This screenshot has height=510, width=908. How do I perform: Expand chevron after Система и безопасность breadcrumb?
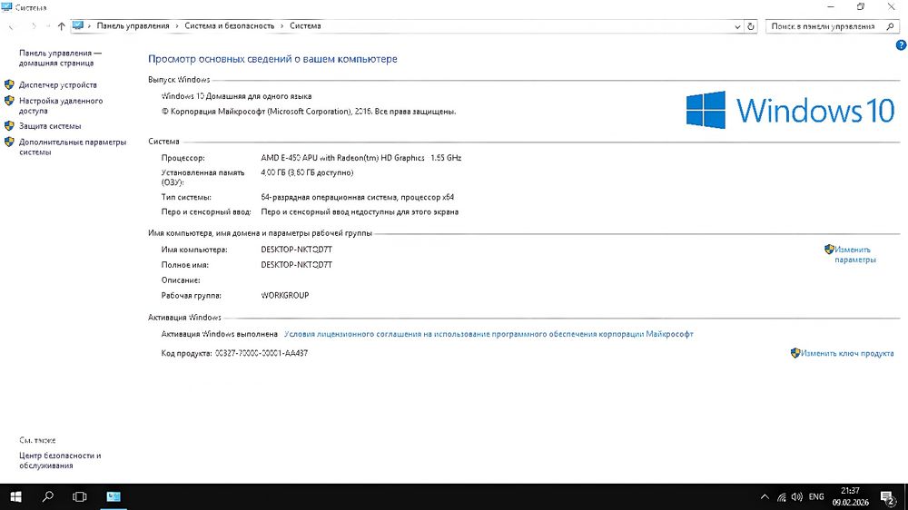pos(282,26)
